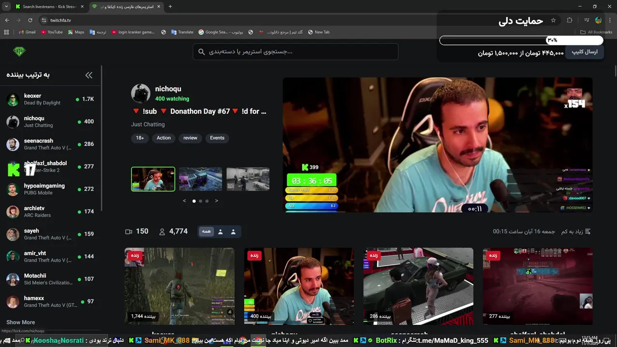Click the featured stream video preview
617x347 pixels.
pyautogui.click(x=438, y=145)
